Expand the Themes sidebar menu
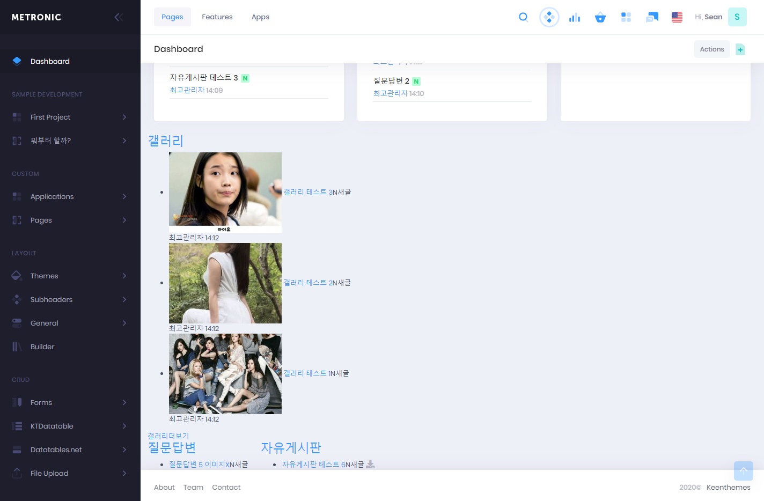Image resolution: width=764 pixels, height=501 pixels. [x=70, y=276]
